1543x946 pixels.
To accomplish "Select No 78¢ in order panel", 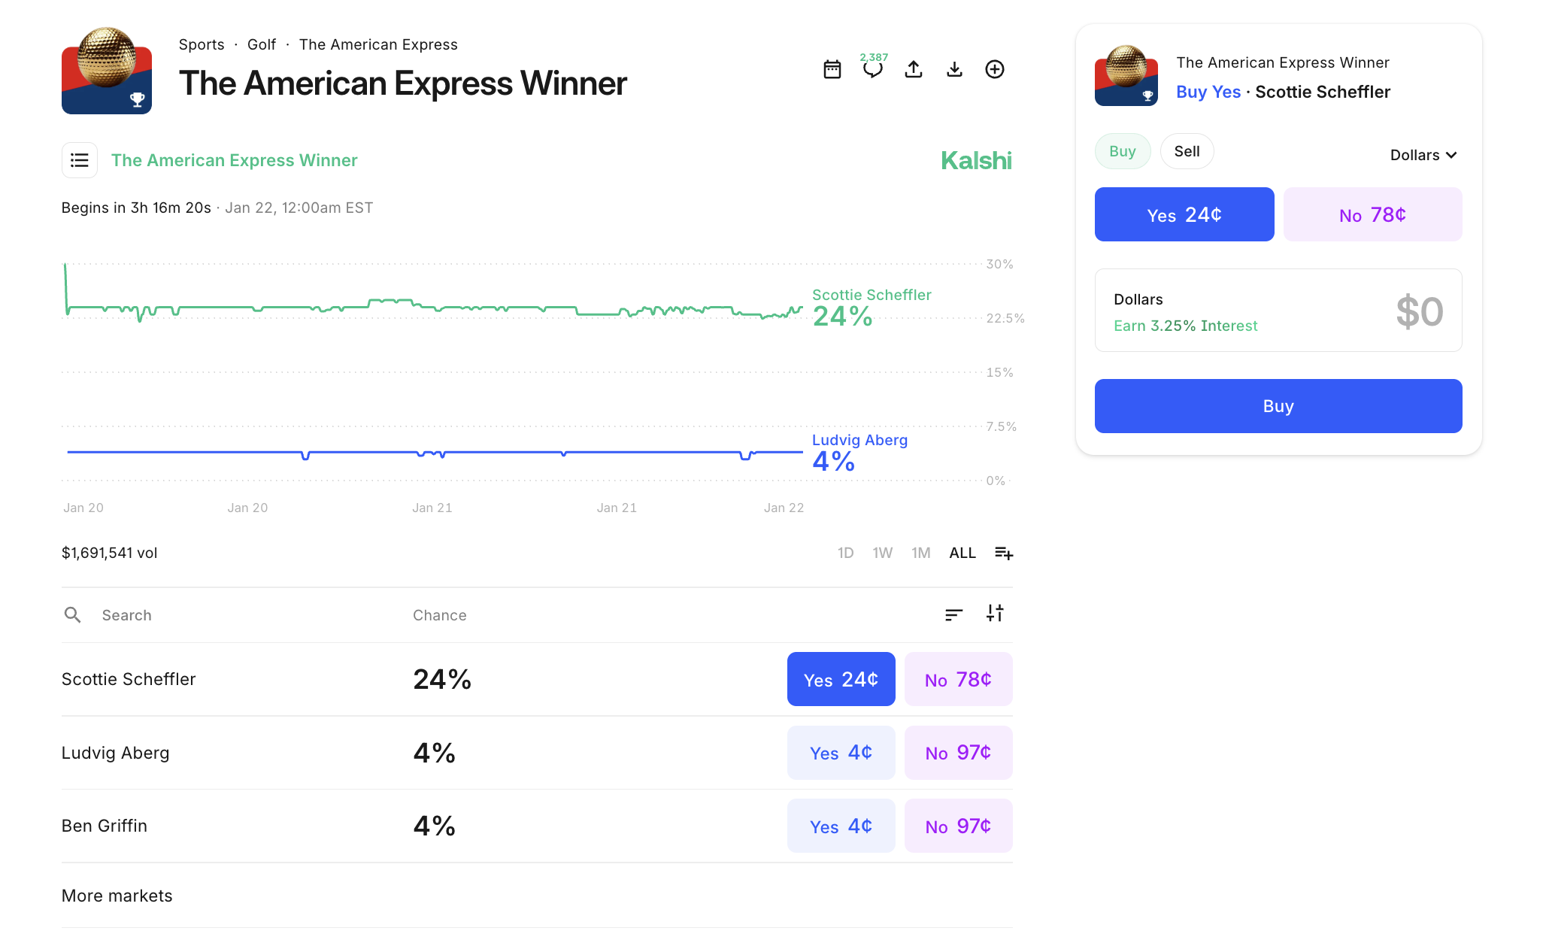I will tap(1372, 215).
